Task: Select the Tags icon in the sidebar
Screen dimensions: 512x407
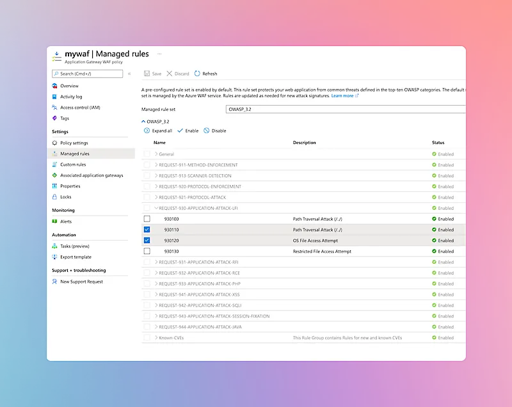Action: [55, 118]
